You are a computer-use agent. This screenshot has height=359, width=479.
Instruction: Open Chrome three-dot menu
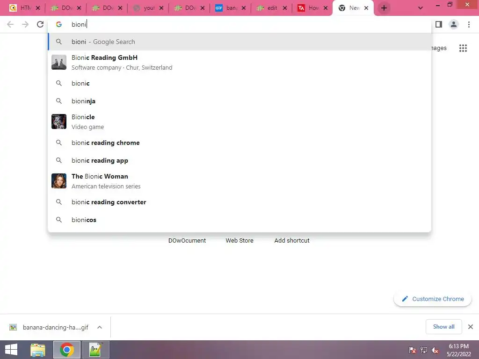[x=469, y=24]
